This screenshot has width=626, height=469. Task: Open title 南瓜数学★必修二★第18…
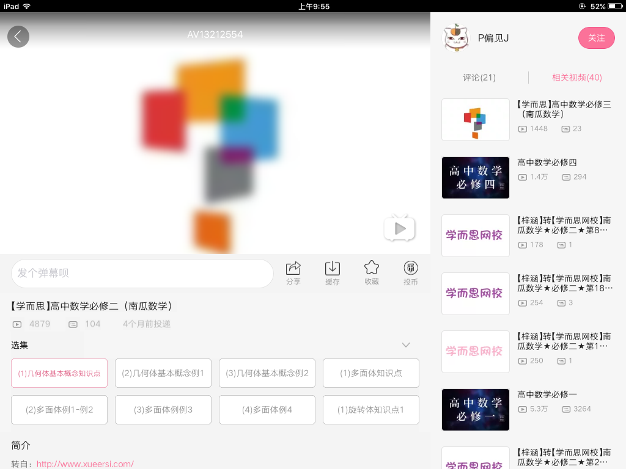tap(564, 283)
